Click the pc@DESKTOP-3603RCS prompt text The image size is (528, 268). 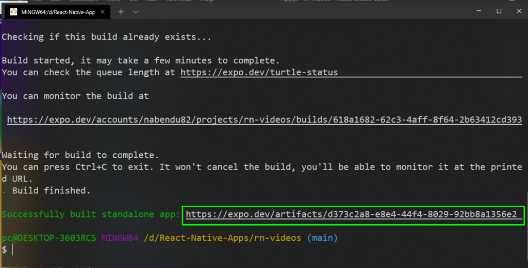(x=49, y=238)
